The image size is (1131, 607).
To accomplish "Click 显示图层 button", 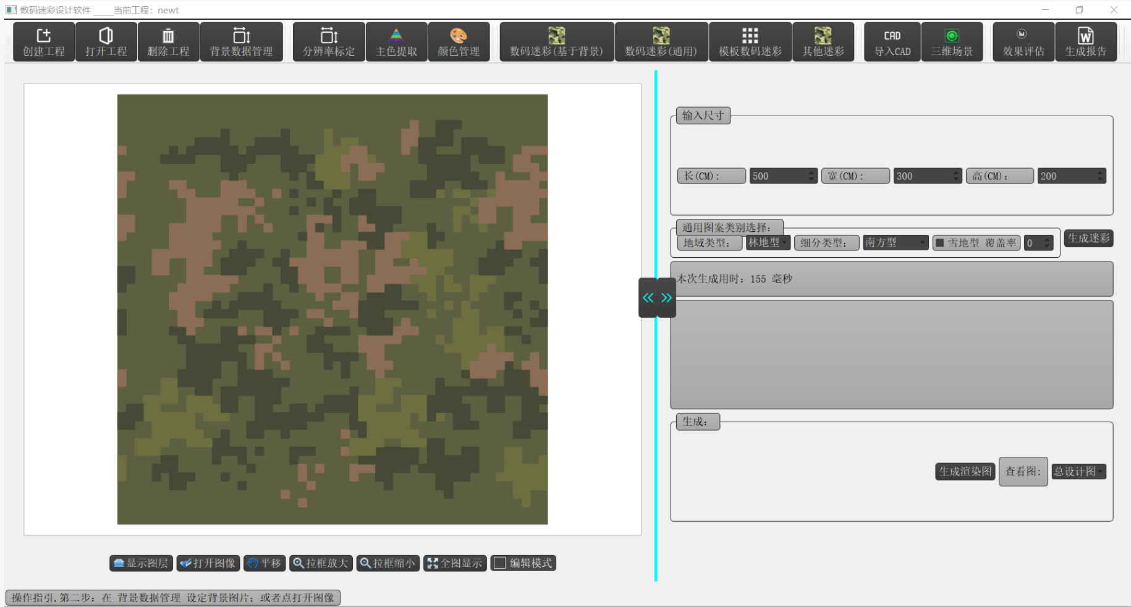I will 142,563.
